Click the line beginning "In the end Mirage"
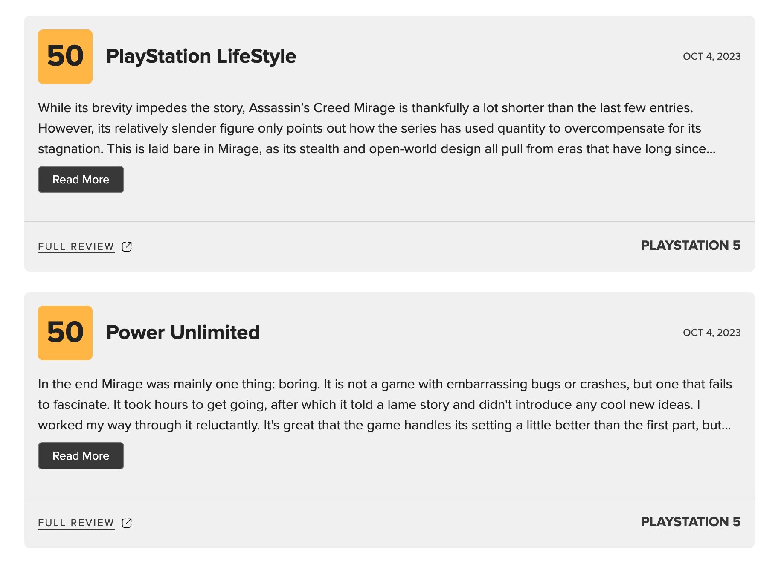This screenshot has height=562, width=784. [385, 384]
